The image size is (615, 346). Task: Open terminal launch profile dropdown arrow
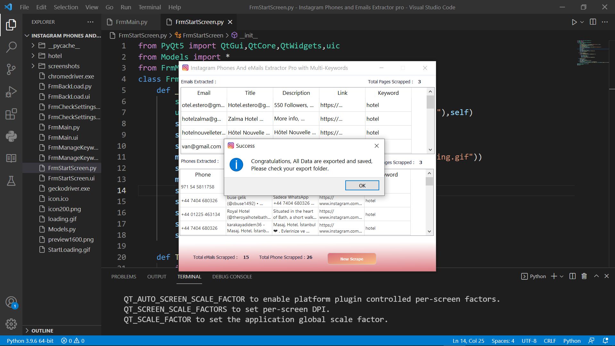[562, 276]
